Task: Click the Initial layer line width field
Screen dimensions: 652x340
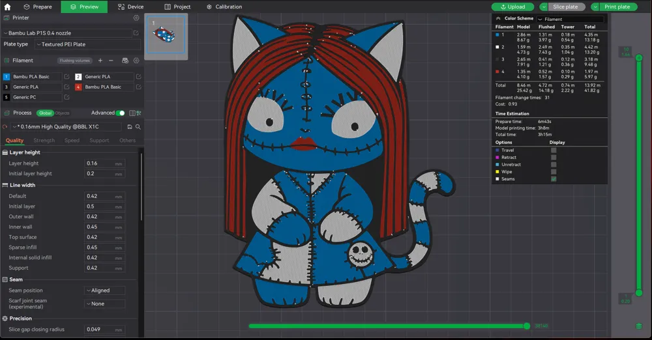Action: 105,206
